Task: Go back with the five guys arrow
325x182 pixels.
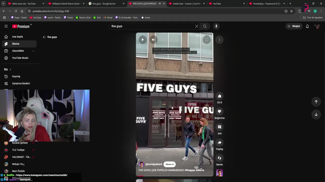Action: [44, 37]
